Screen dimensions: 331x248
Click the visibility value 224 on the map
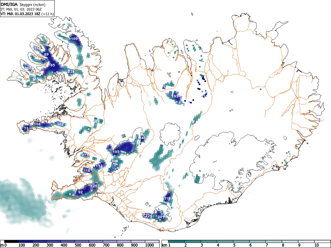[149, 216]
